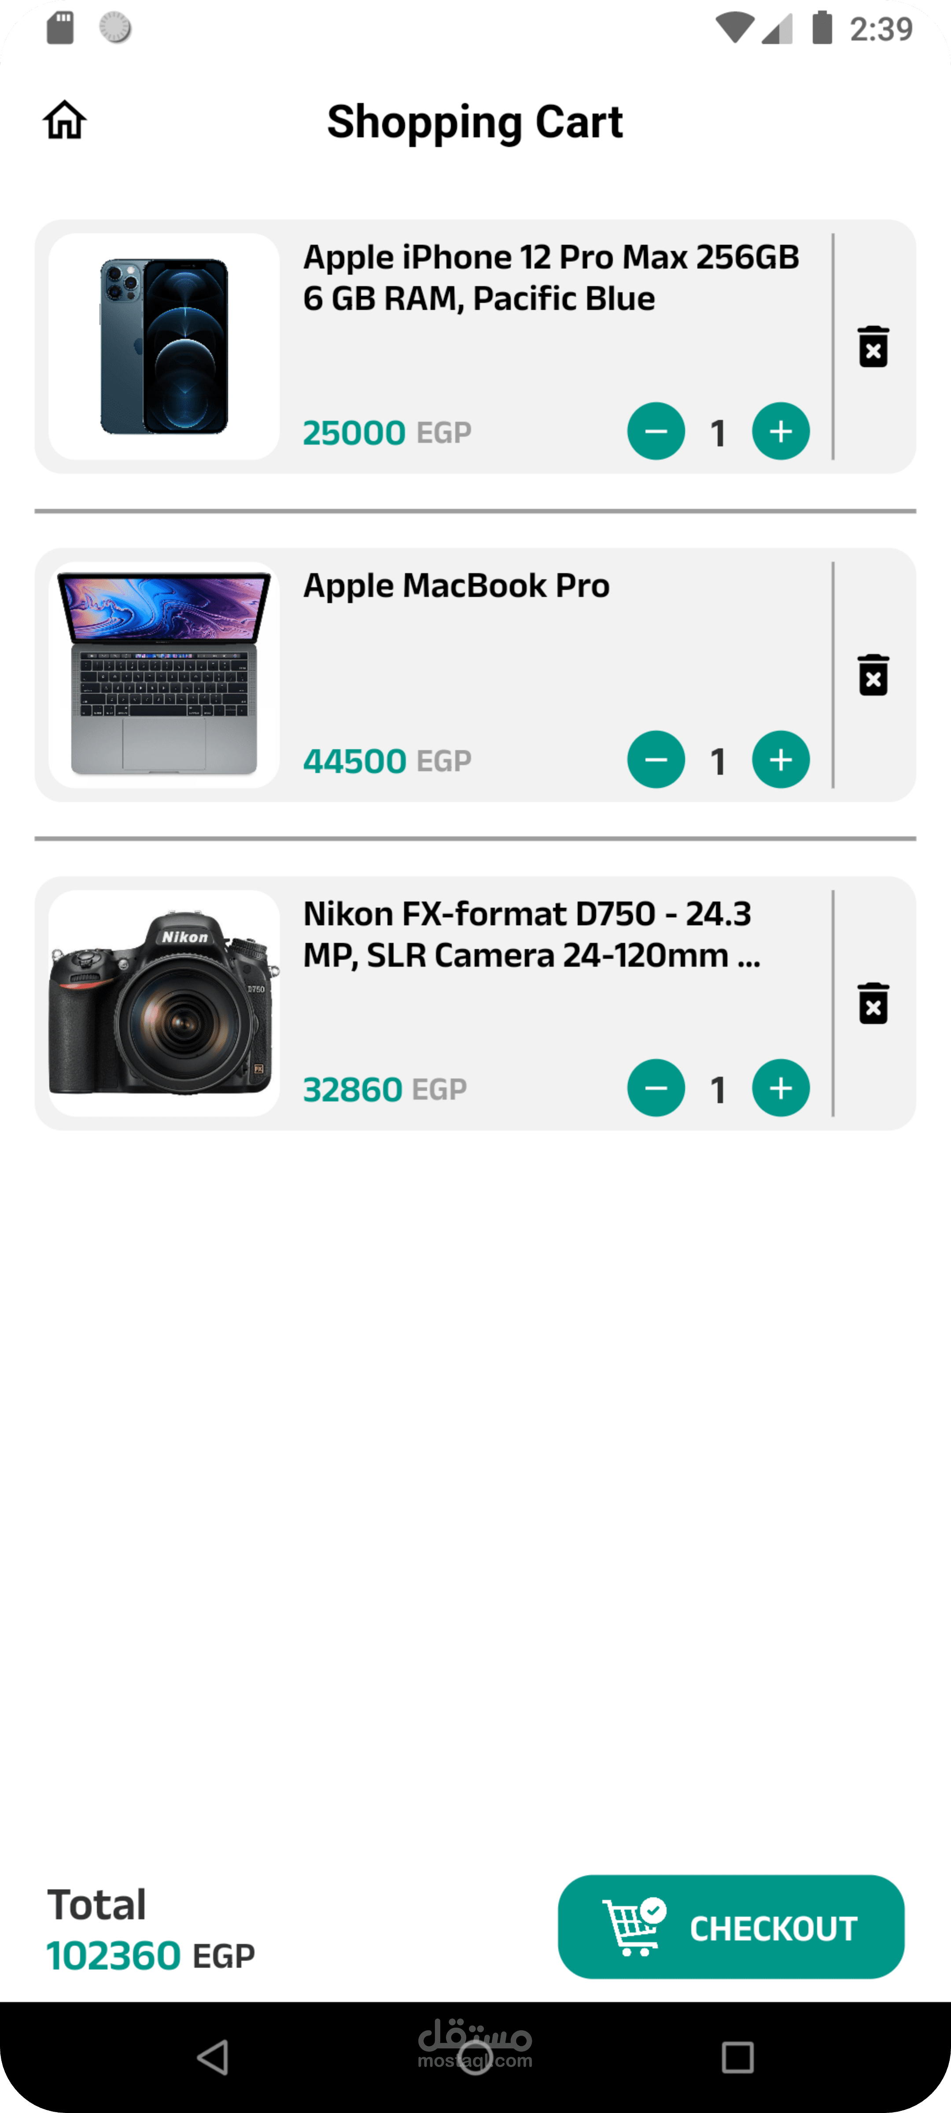Decrease Nikon camera quantity
Viewport: 951px width, 2113px height.
click(x=656, y=1089)
